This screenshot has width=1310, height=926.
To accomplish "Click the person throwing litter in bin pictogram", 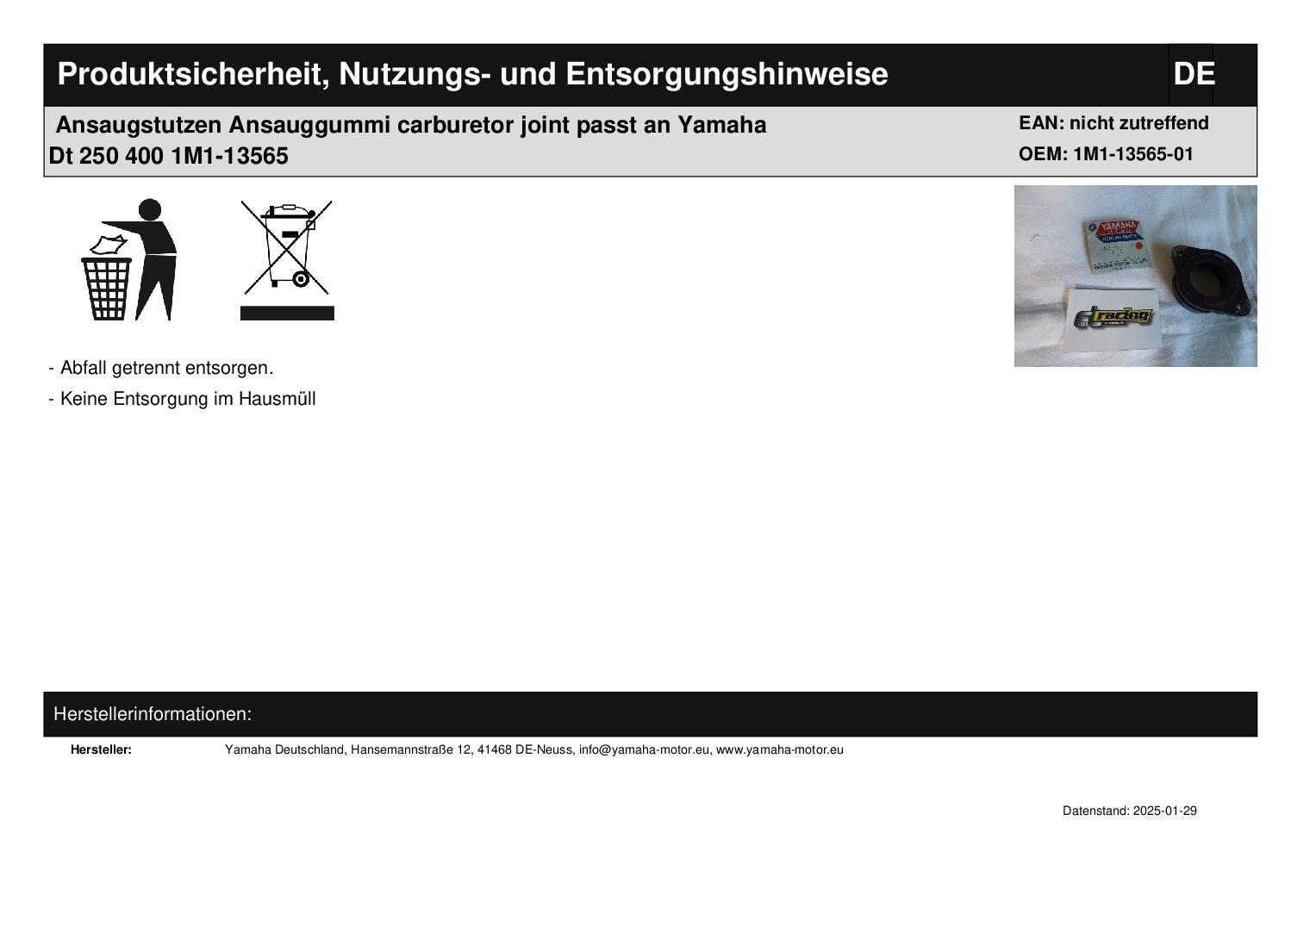I will [x=129, y=259].
